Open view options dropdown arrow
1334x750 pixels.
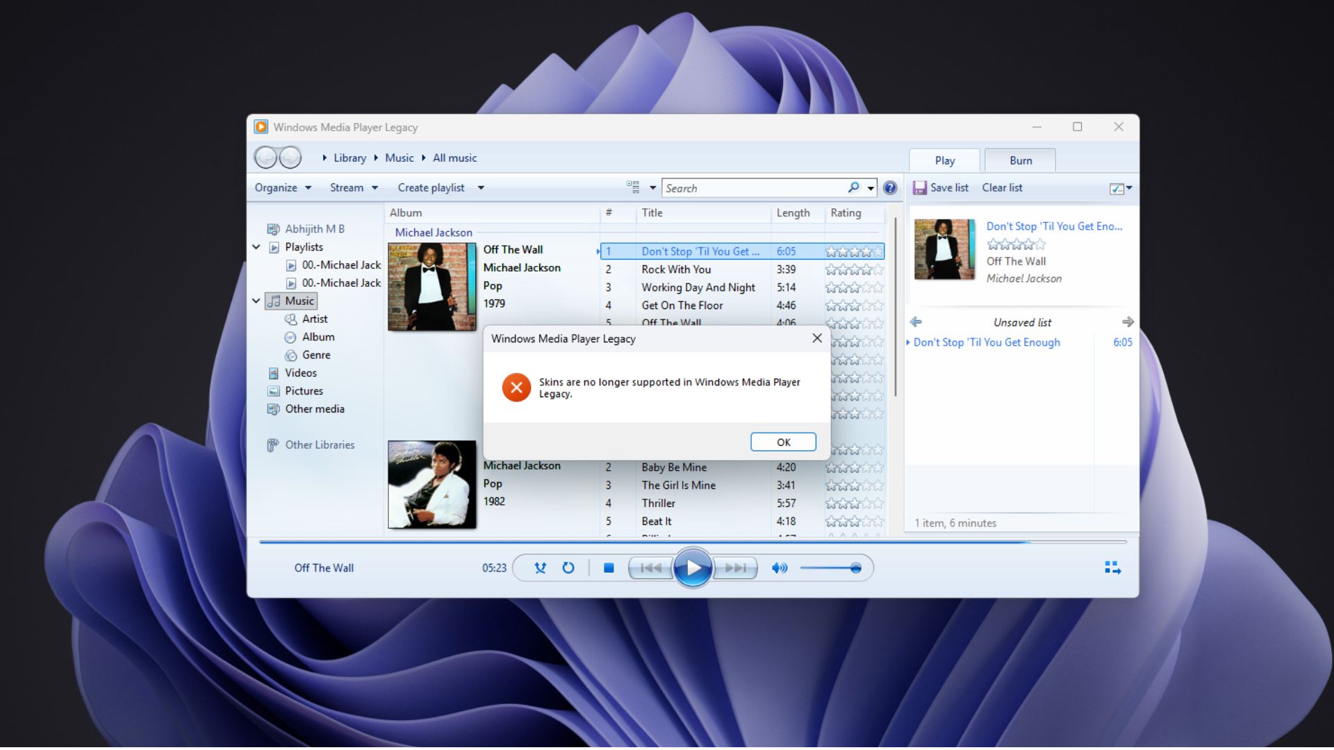point(652,187)
